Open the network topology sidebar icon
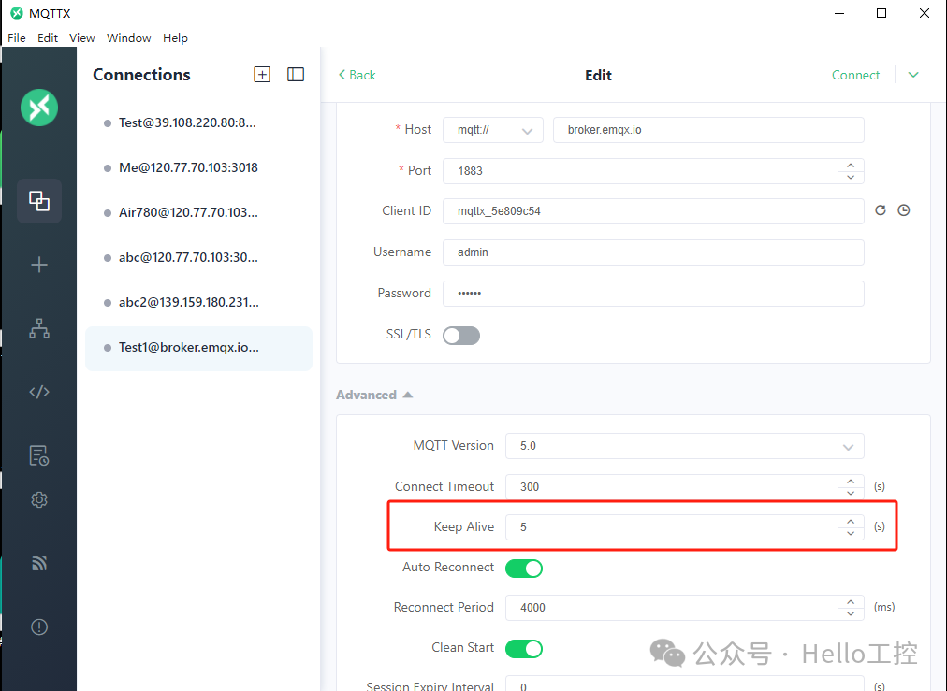The height and width of the screenshot is (691, 947). [38, 327]
